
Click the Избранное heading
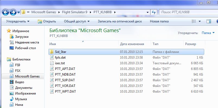click(21, 31)
